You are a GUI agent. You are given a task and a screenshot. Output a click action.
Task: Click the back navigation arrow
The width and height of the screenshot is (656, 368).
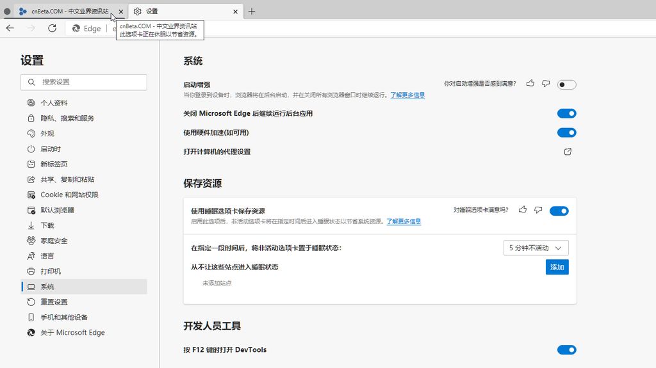[10, 28]
